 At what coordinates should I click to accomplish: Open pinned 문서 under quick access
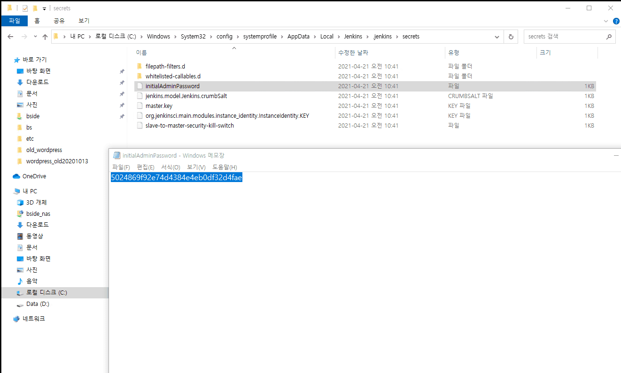click(31, 94)
